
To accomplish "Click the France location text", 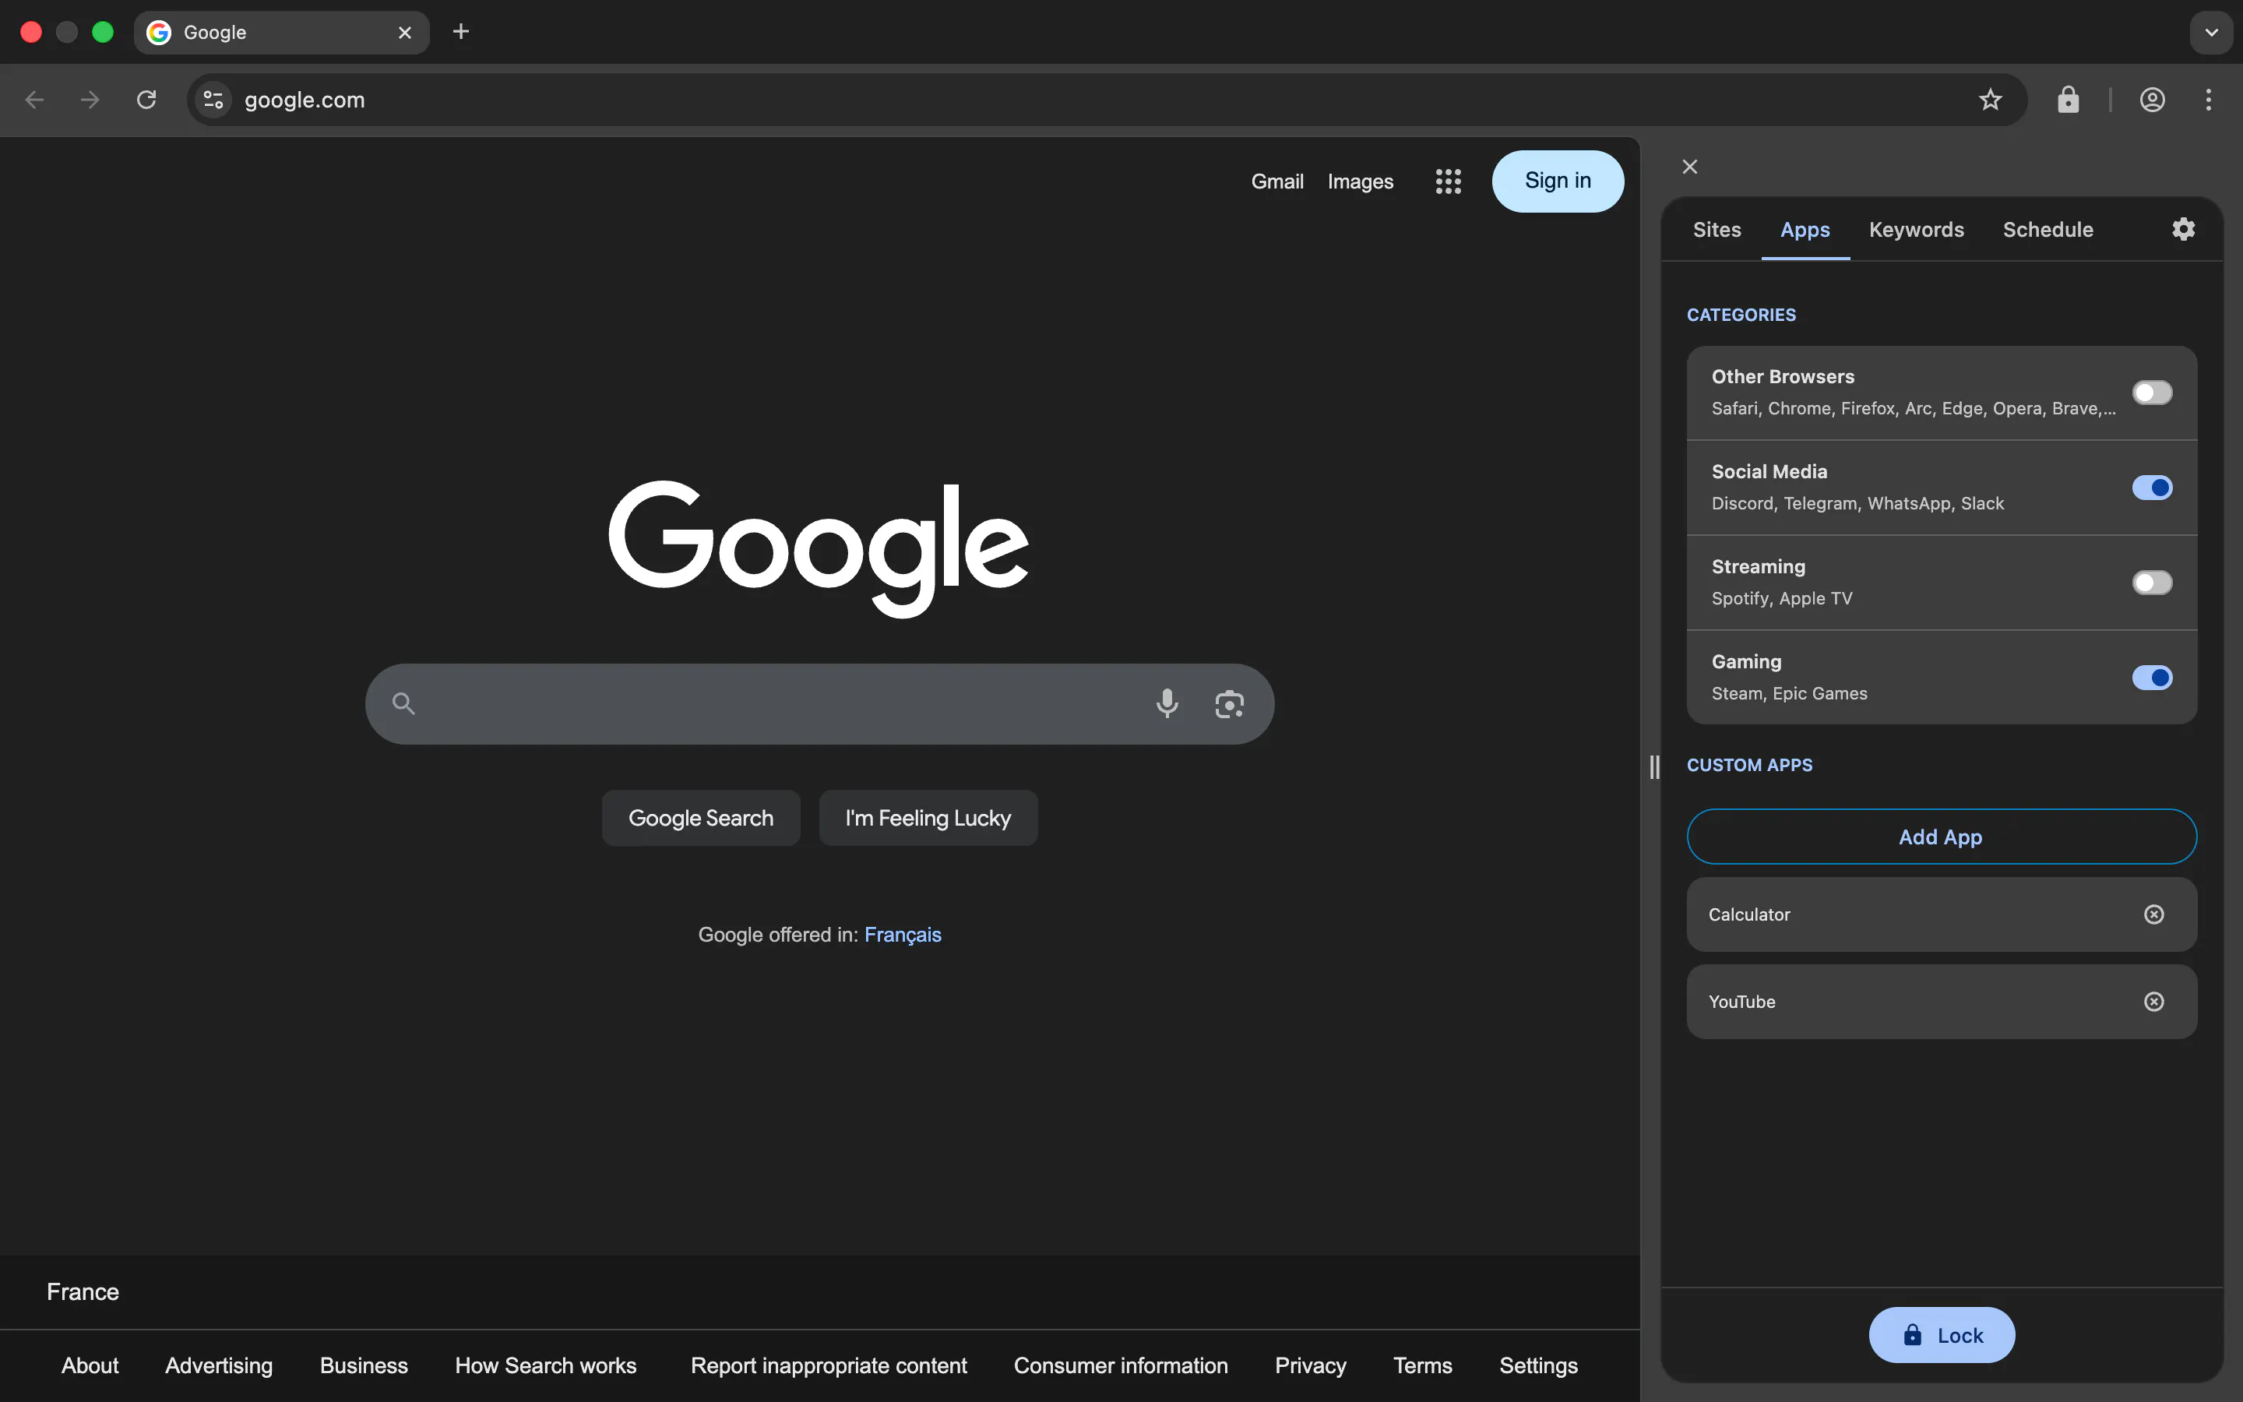I will [x=83, y=1293].
